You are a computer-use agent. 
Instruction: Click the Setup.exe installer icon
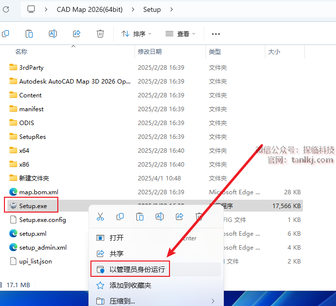point(13,206)
